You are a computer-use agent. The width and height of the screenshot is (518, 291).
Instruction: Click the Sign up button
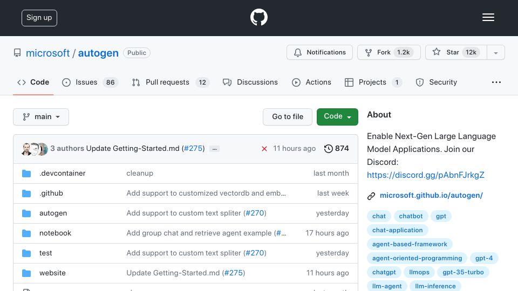(39, 18)
